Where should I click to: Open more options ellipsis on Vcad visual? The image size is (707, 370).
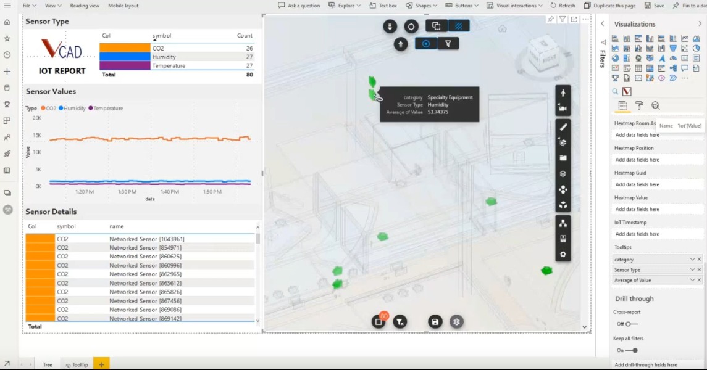(x=586, y=19)
